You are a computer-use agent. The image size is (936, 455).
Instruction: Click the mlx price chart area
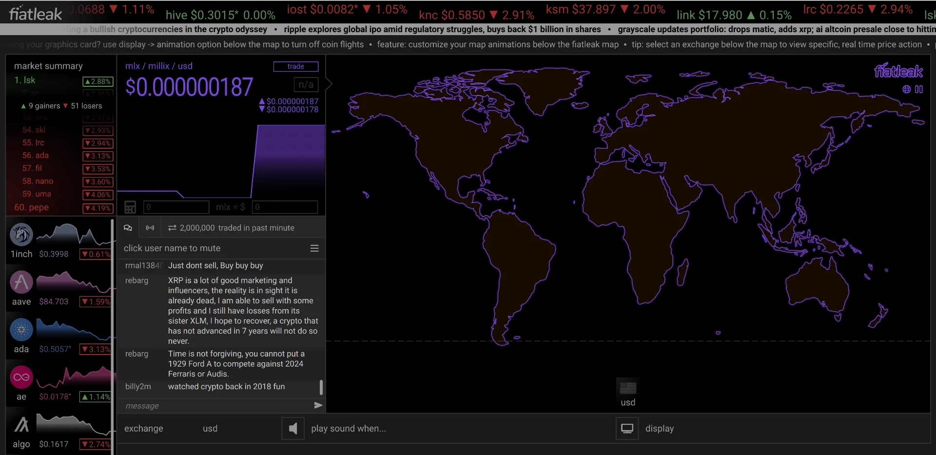(221, 161)
